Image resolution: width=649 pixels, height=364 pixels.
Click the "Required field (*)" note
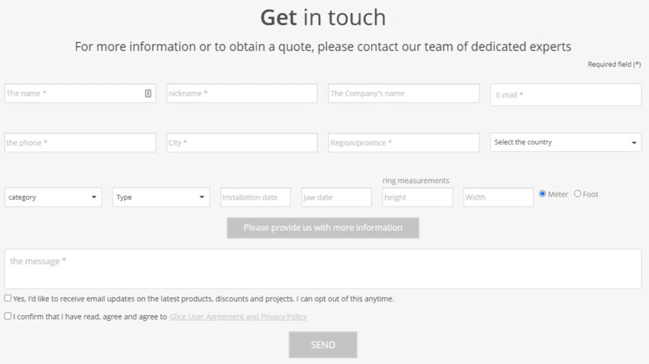614,64
